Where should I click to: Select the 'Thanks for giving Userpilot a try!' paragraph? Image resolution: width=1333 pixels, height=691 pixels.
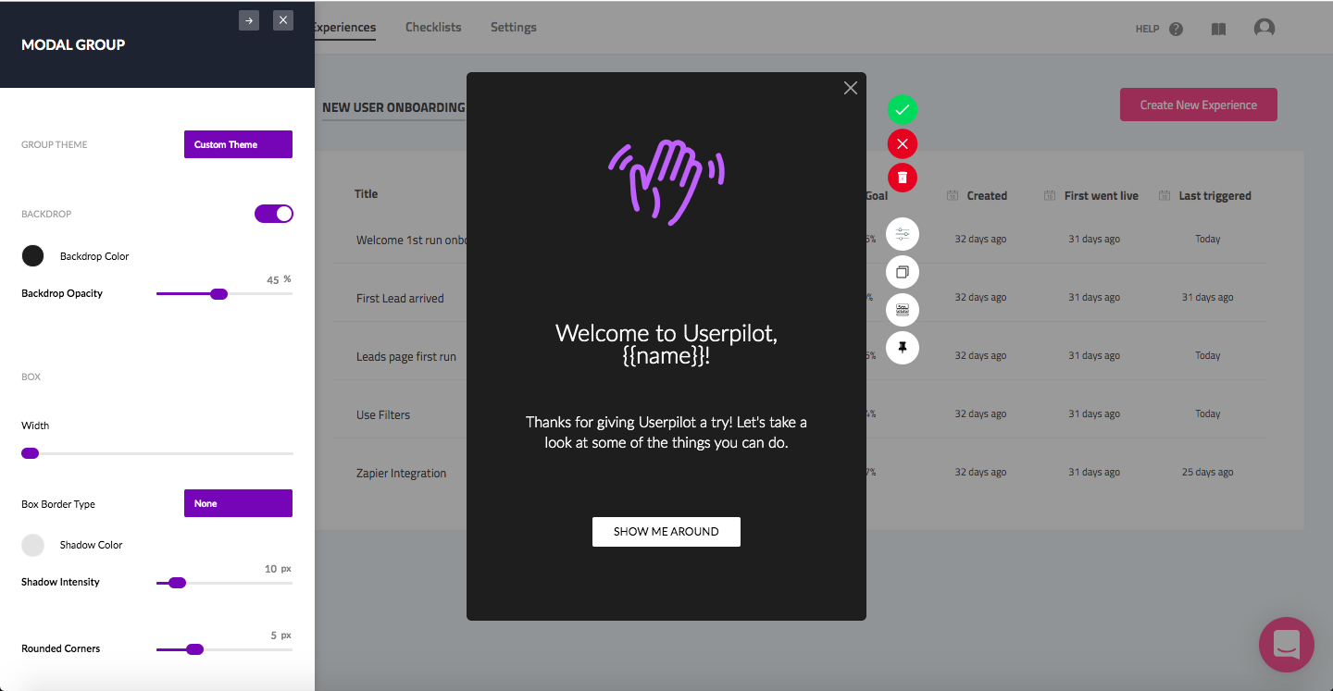coord(666,432)
